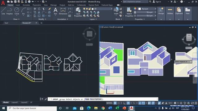Activate the Array tool
The image size is (198, 111).
click(43, 16)
